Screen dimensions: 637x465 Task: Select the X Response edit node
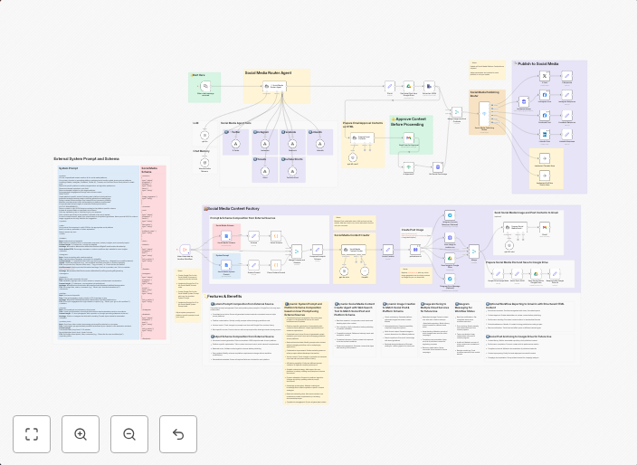pyautogui.click(x=566, y=76)
